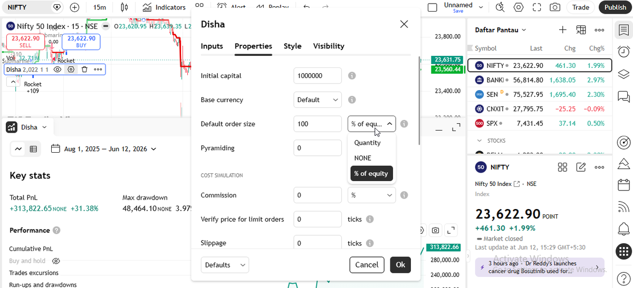Open the news feed icon in sidebar
The image size is (633, 288).
[624, 207]
